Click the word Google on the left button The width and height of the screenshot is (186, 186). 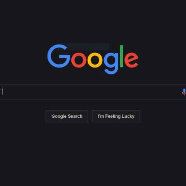pyautogui.click(x=59, y=116)
